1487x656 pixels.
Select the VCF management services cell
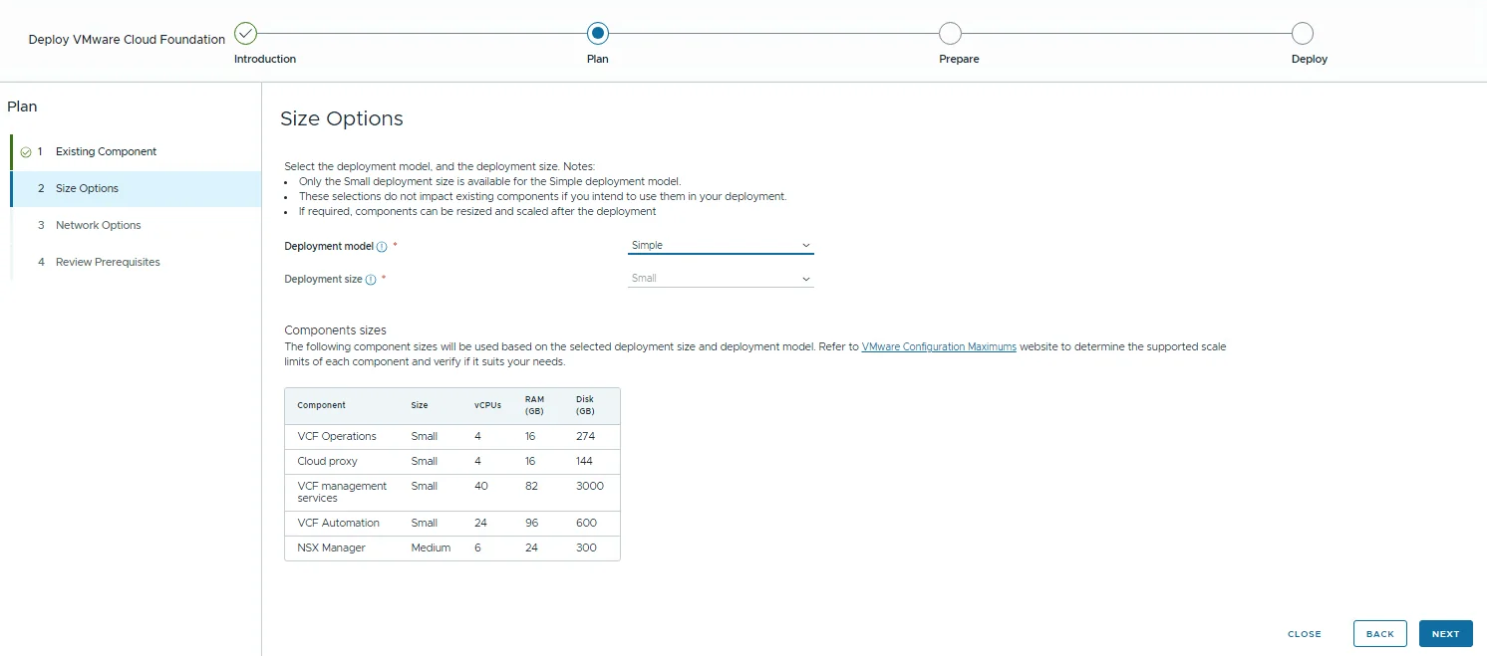point(342,492)
